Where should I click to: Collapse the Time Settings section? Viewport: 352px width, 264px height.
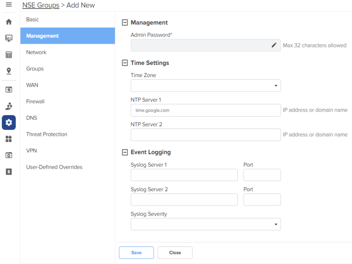click(x=124, y=63)
